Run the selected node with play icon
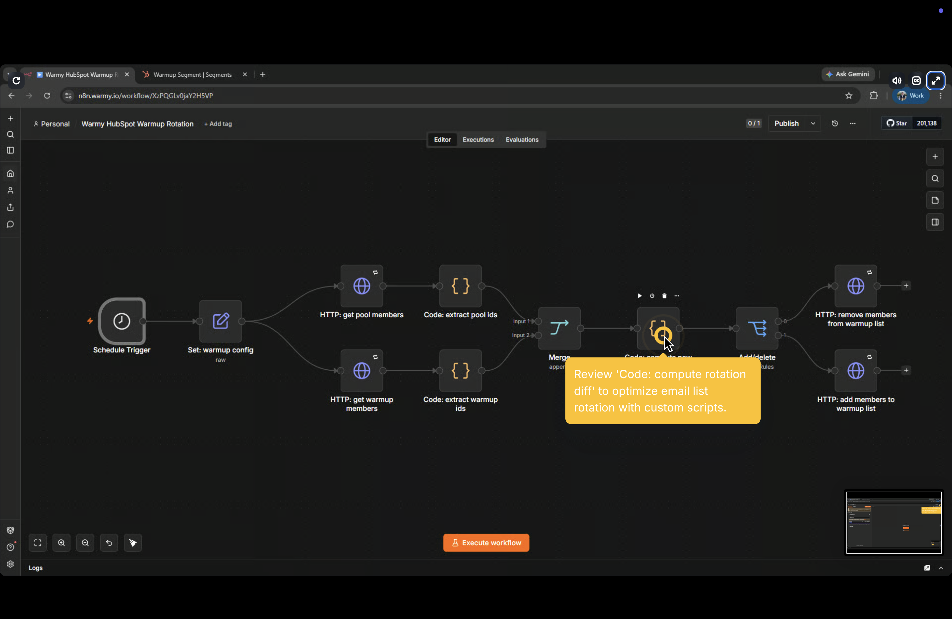 pyautogui.click(x=640, y=296)
